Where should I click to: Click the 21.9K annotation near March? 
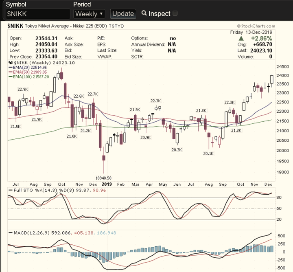135,110
